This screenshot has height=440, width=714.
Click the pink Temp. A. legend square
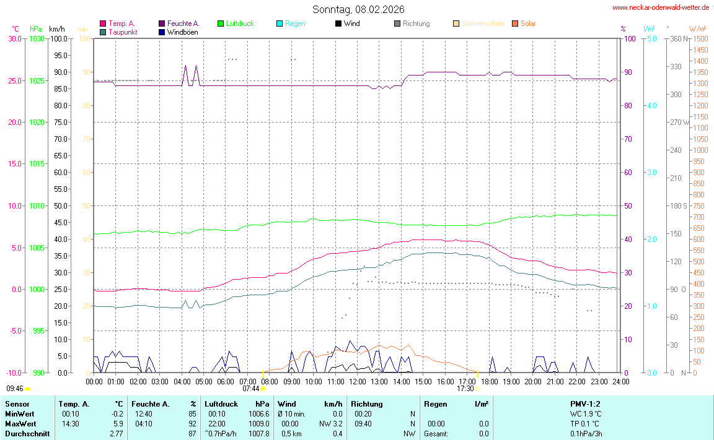click(103, 24)
